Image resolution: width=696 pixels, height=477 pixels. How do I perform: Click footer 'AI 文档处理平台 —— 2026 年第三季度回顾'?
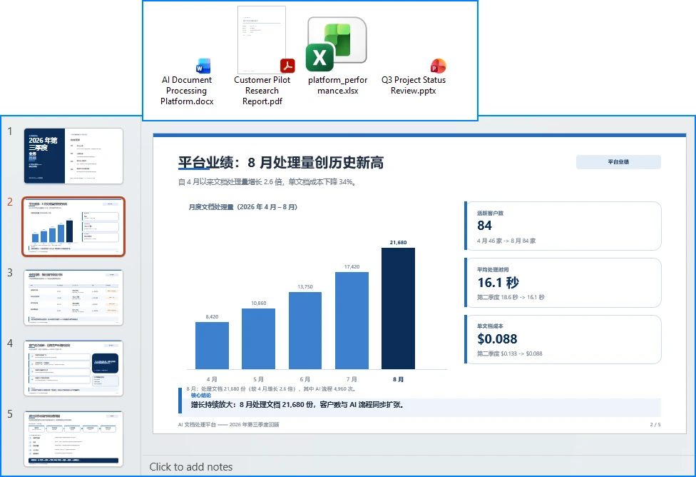(229, 425)
